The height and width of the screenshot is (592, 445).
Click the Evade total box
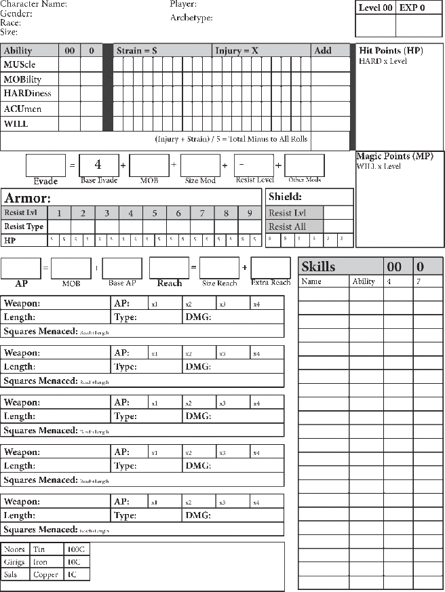pos(45,165)
